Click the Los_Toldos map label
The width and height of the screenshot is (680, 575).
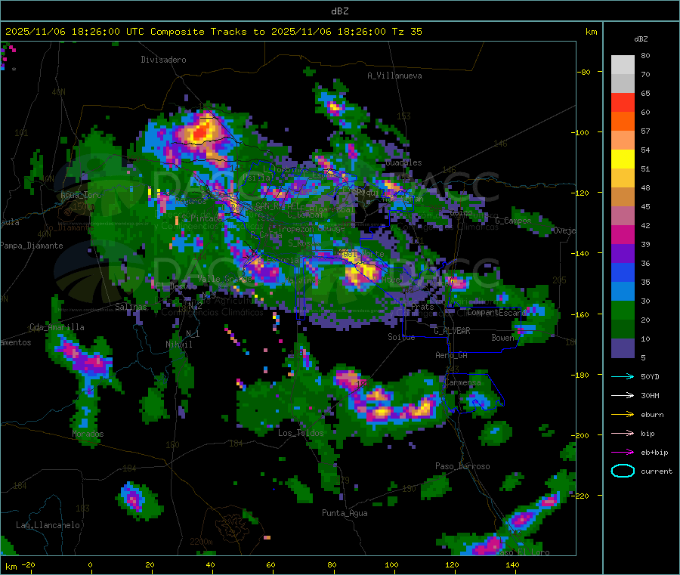[x=301, y=433]
